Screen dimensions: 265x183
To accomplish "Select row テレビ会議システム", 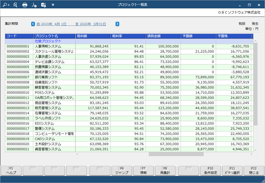I will [x=129, y=62].
